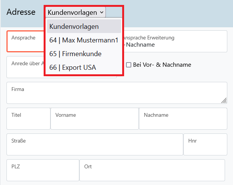Grab the Firma textarea resize handle
Viewport: 233px width, 185px height.
point(224,100)
